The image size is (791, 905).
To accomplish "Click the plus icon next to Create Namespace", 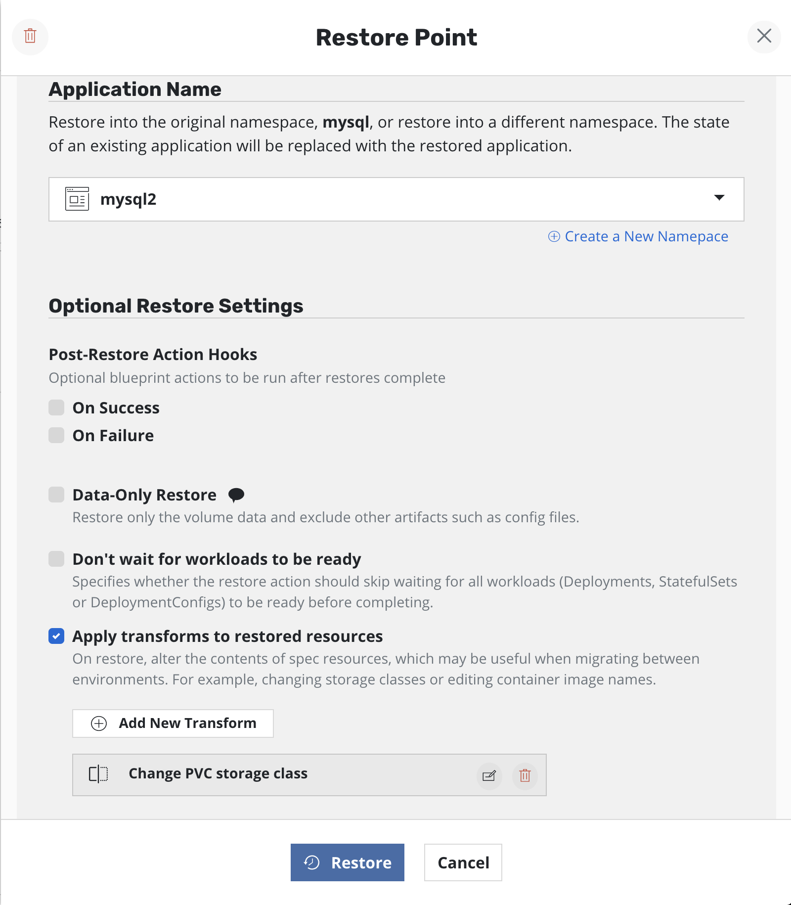I will pyautogui.click(x=554, y=236).
